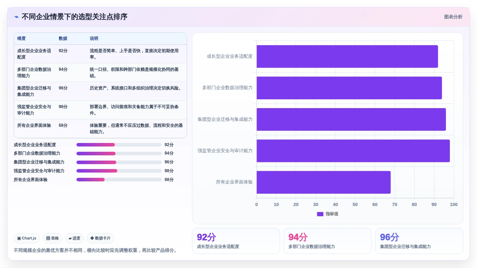
Task: Click x-axis tick label 50
Action: (355, 205)
